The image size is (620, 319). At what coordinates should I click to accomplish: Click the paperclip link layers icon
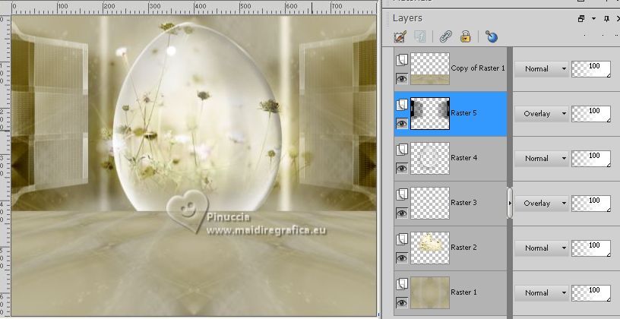[x=446, y=36]
